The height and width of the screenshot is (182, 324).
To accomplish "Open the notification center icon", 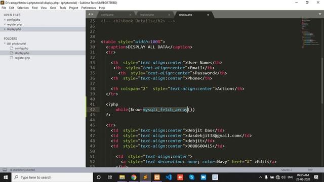I will coord(316,177).
